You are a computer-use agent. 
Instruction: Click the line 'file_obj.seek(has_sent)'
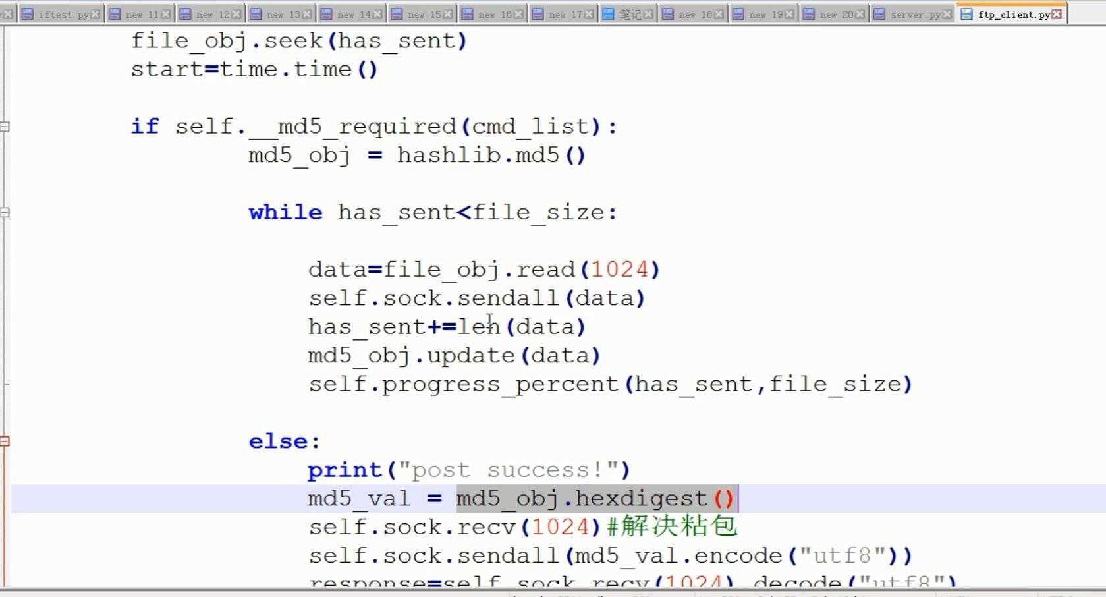(x=299, y=41)
